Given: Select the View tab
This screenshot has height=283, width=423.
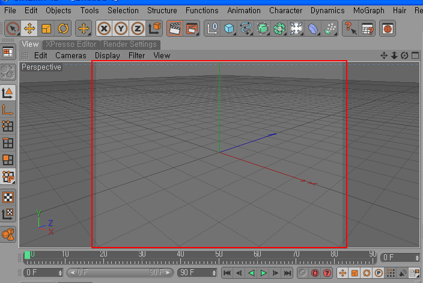Looking at the screenshot, I should click(30, 44).
